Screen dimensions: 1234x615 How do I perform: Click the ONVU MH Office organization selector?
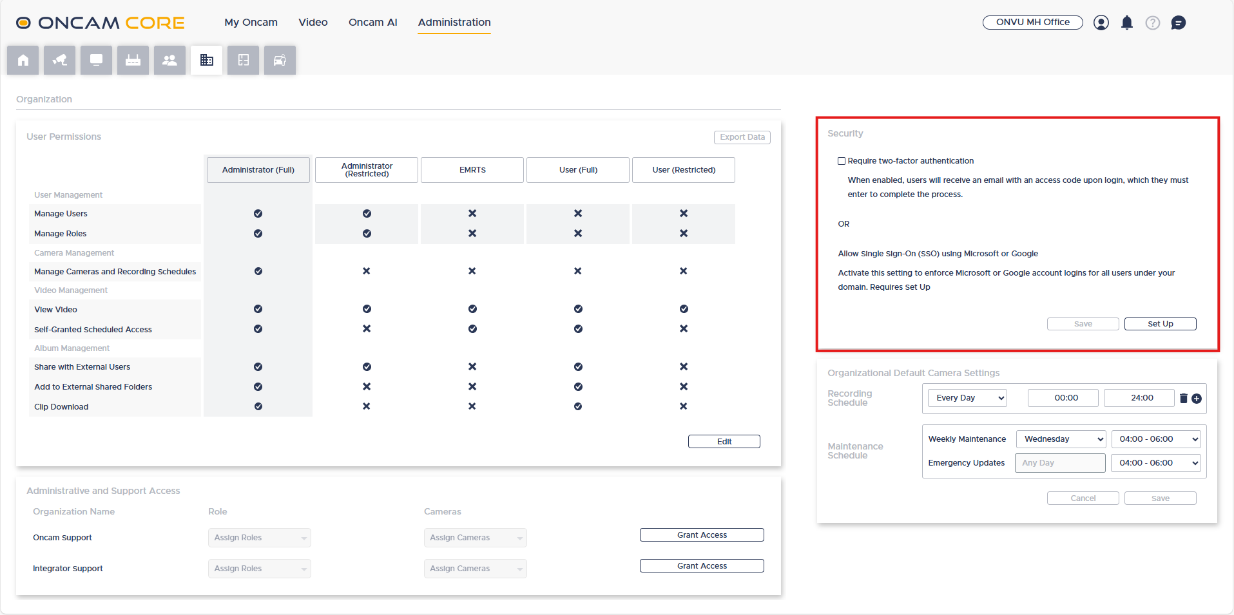point(1033,23)
